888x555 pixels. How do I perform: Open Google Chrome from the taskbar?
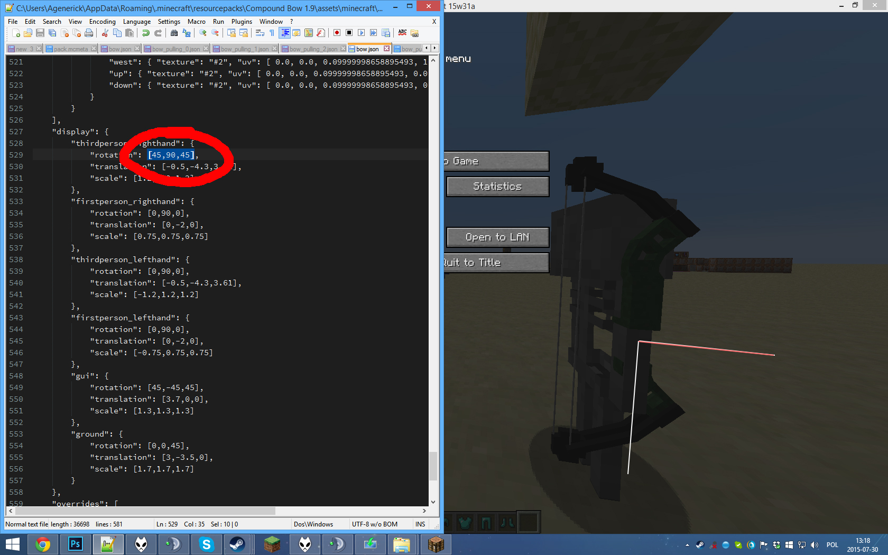tap(43, 544)
